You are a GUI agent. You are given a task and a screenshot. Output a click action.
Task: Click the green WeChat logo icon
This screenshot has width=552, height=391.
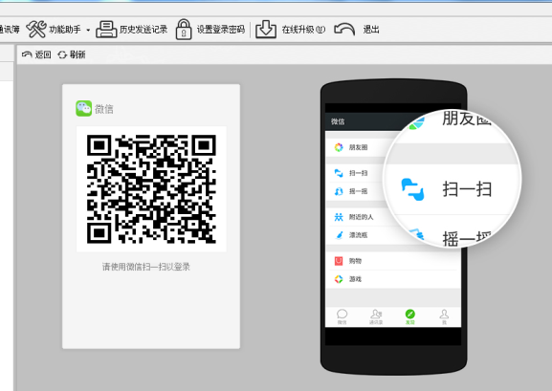84,108
